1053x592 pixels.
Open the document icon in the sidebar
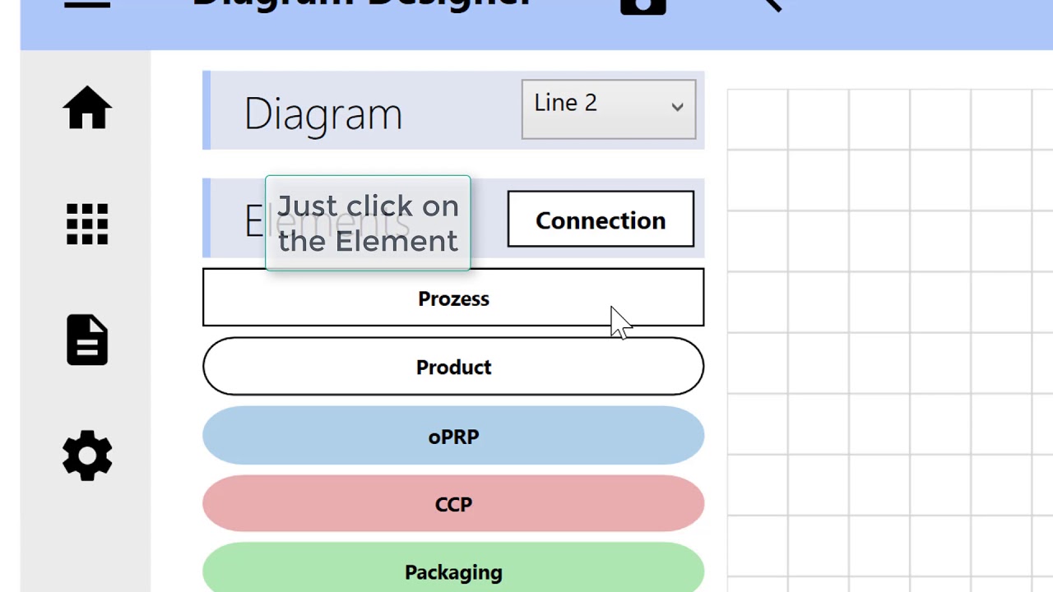point(87,340)
